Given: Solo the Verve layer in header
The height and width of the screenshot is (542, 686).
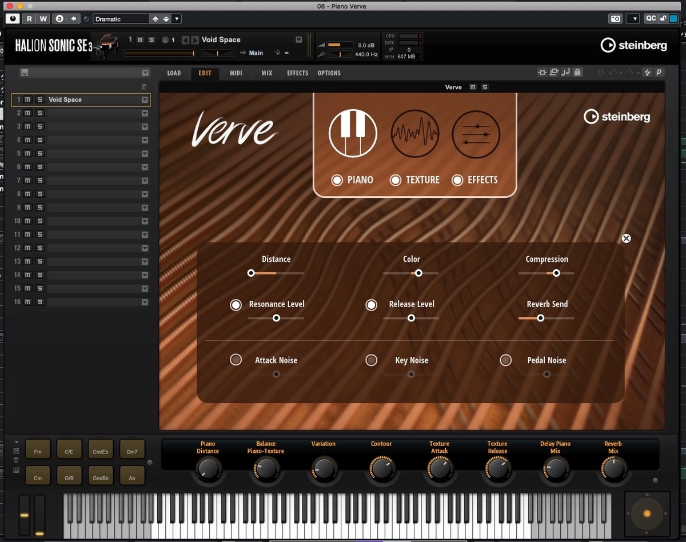Looking at the screenshot, I should [x=485, y=87].
